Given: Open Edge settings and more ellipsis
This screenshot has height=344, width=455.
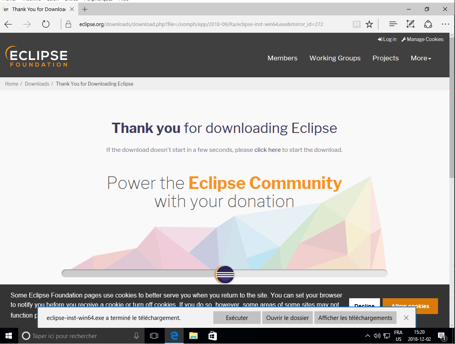Looking at the screenshot, I should (x=446, y=24).
